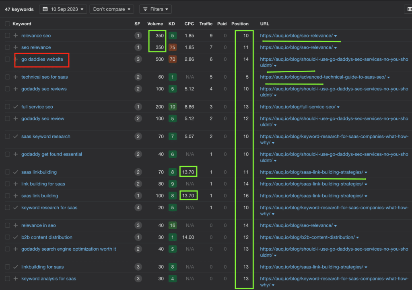Add 'godaddy get found essential' via plus icon
412x290 pixels.
(x=16, y=154)
